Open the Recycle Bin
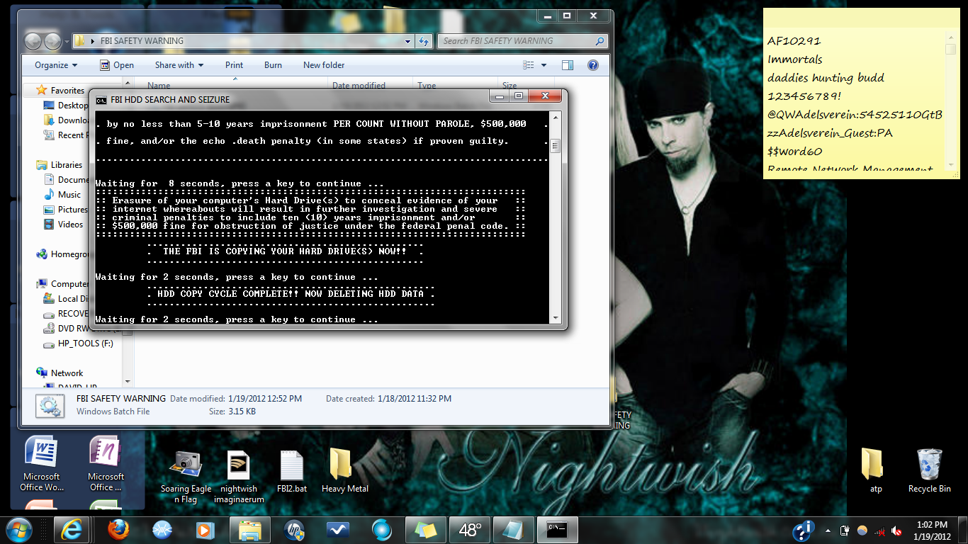This screenshot has width=968, height=544. pos(929,471)
